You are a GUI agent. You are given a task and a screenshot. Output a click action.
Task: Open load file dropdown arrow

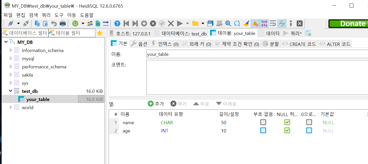[203, 24]
